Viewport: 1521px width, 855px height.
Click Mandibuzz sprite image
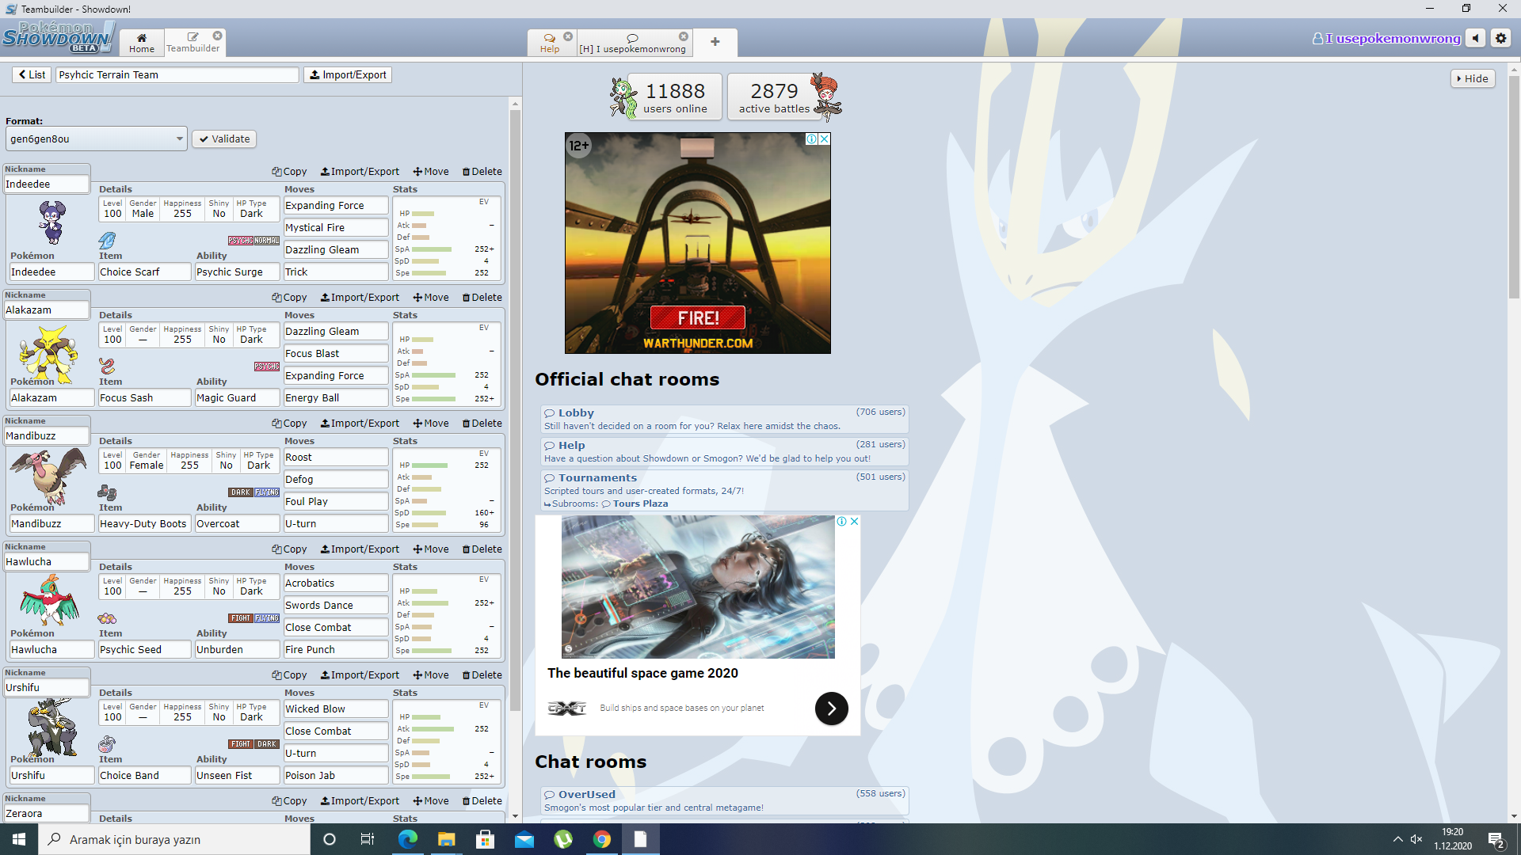(x=48, y=477)
